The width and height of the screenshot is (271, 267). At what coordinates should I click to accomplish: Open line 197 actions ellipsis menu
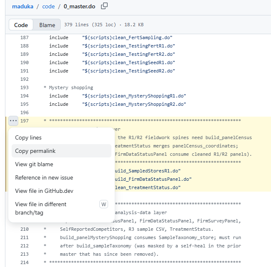(x=13, y=121)
